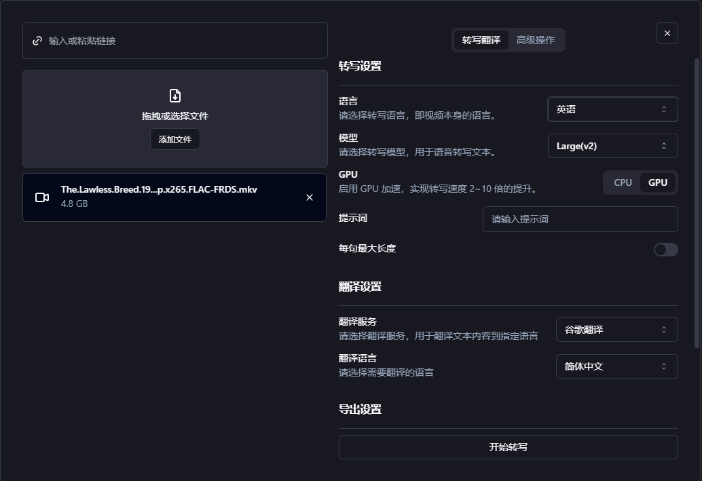Select GPU acceleration mode
This screenshot has width=702, height=481.
(657, 182)
